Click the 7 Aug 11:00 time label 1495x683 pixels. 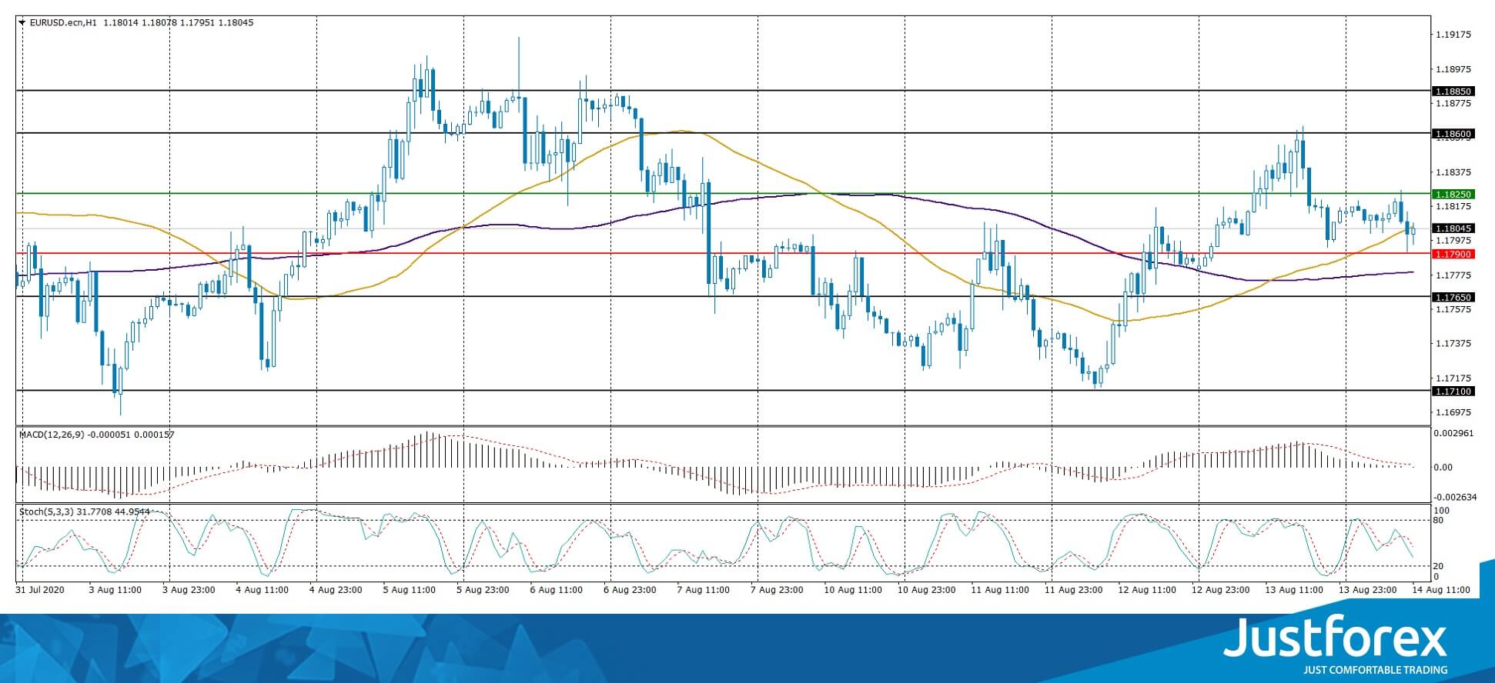(704, 590)
